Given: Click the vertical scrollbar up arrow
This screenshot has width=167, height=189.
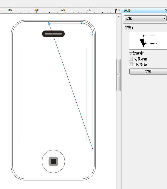Looking at the screenshot, I should (119, 16).
